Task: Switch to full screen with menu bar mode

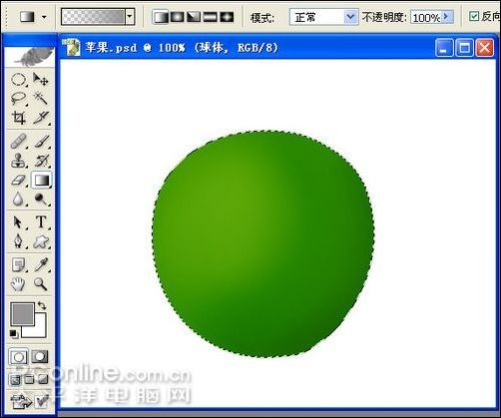Action: [29, 379]
